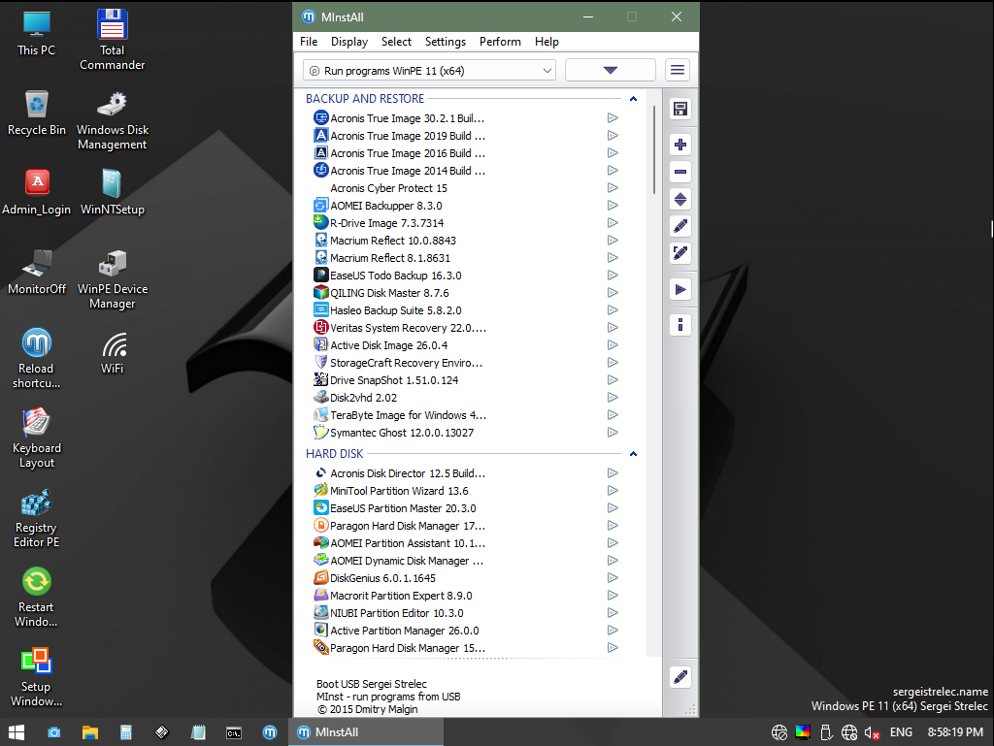This screenshot has width=994, height=746.
Task: Open the Help menu
Action: click(x=547, y=41)
